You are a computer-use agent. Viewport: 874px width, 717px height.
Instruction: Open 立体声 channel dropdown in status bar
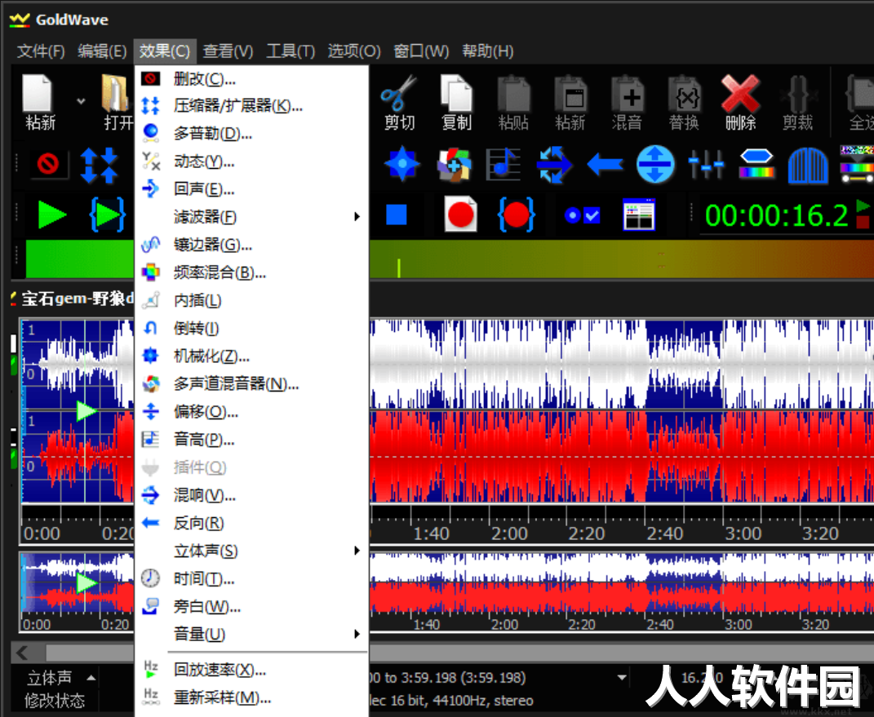pyautogui.click(x=91, y=678)
